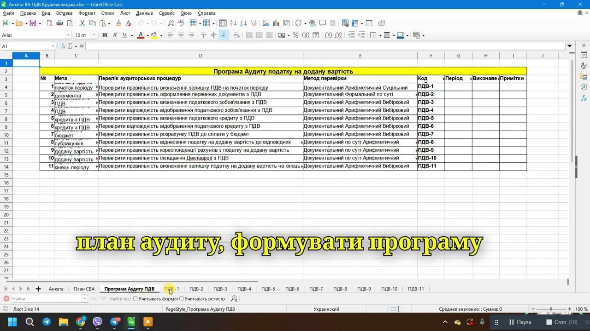
Task: Open the Arial font name dropdown
Action: 68,35
